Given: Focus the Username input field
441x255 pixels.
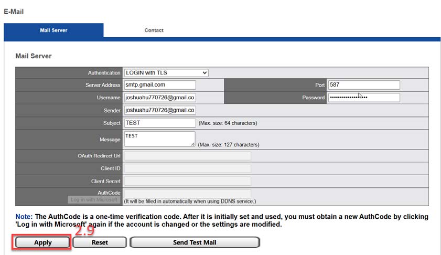Looking at the screenshot, I should point(160,98).
